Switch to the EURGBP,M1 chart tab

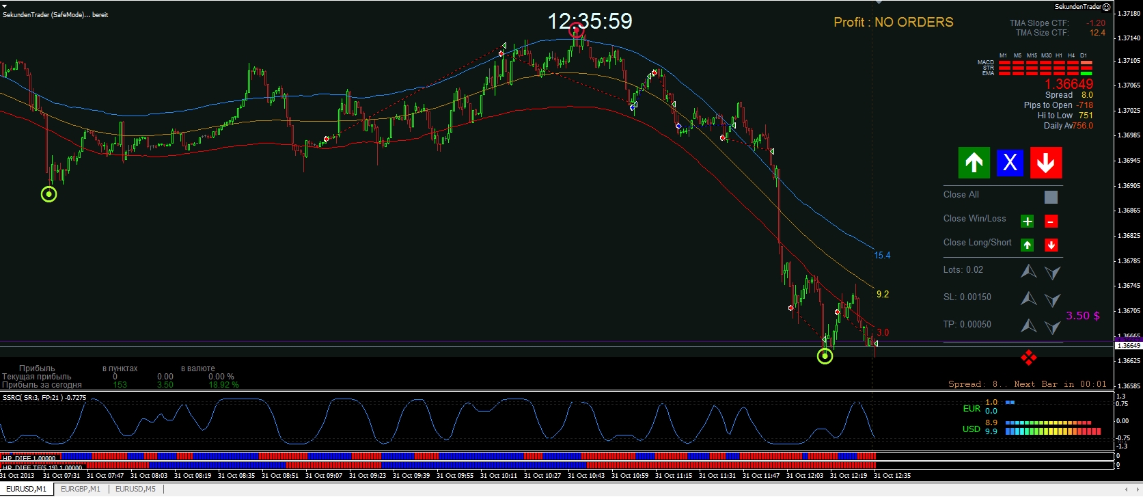pyautogui.click(x=81, y=489)
